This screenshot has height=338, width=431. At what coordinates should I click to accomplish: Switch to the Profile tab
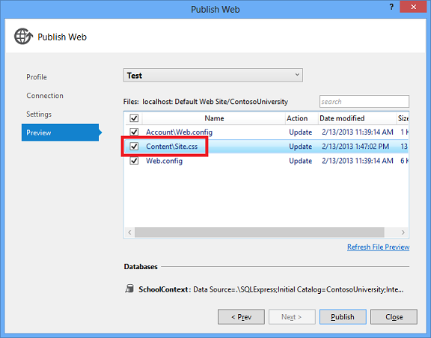37,77
